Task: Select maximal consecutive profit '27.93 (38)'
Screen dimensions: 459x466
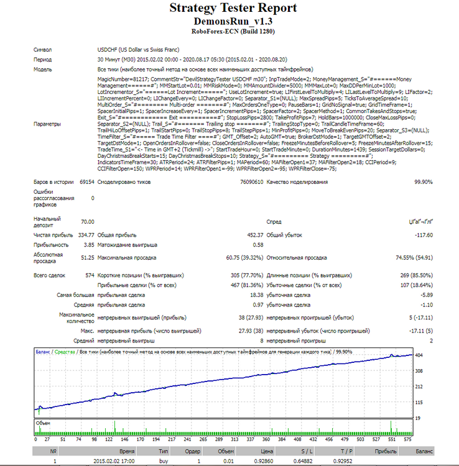Action: pyautogui.click(x=251, y=331)
